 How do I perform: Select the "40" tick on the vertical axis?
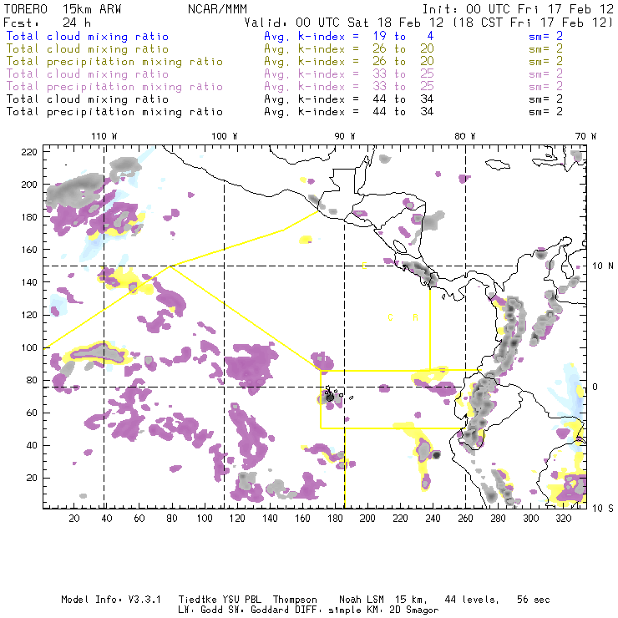[x=33, y=445]
